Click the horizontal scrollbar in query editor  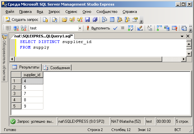pos(88,59)
